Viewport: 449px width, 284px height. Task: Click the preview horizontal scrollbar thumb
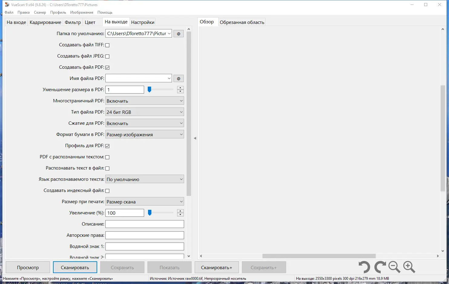319,256
